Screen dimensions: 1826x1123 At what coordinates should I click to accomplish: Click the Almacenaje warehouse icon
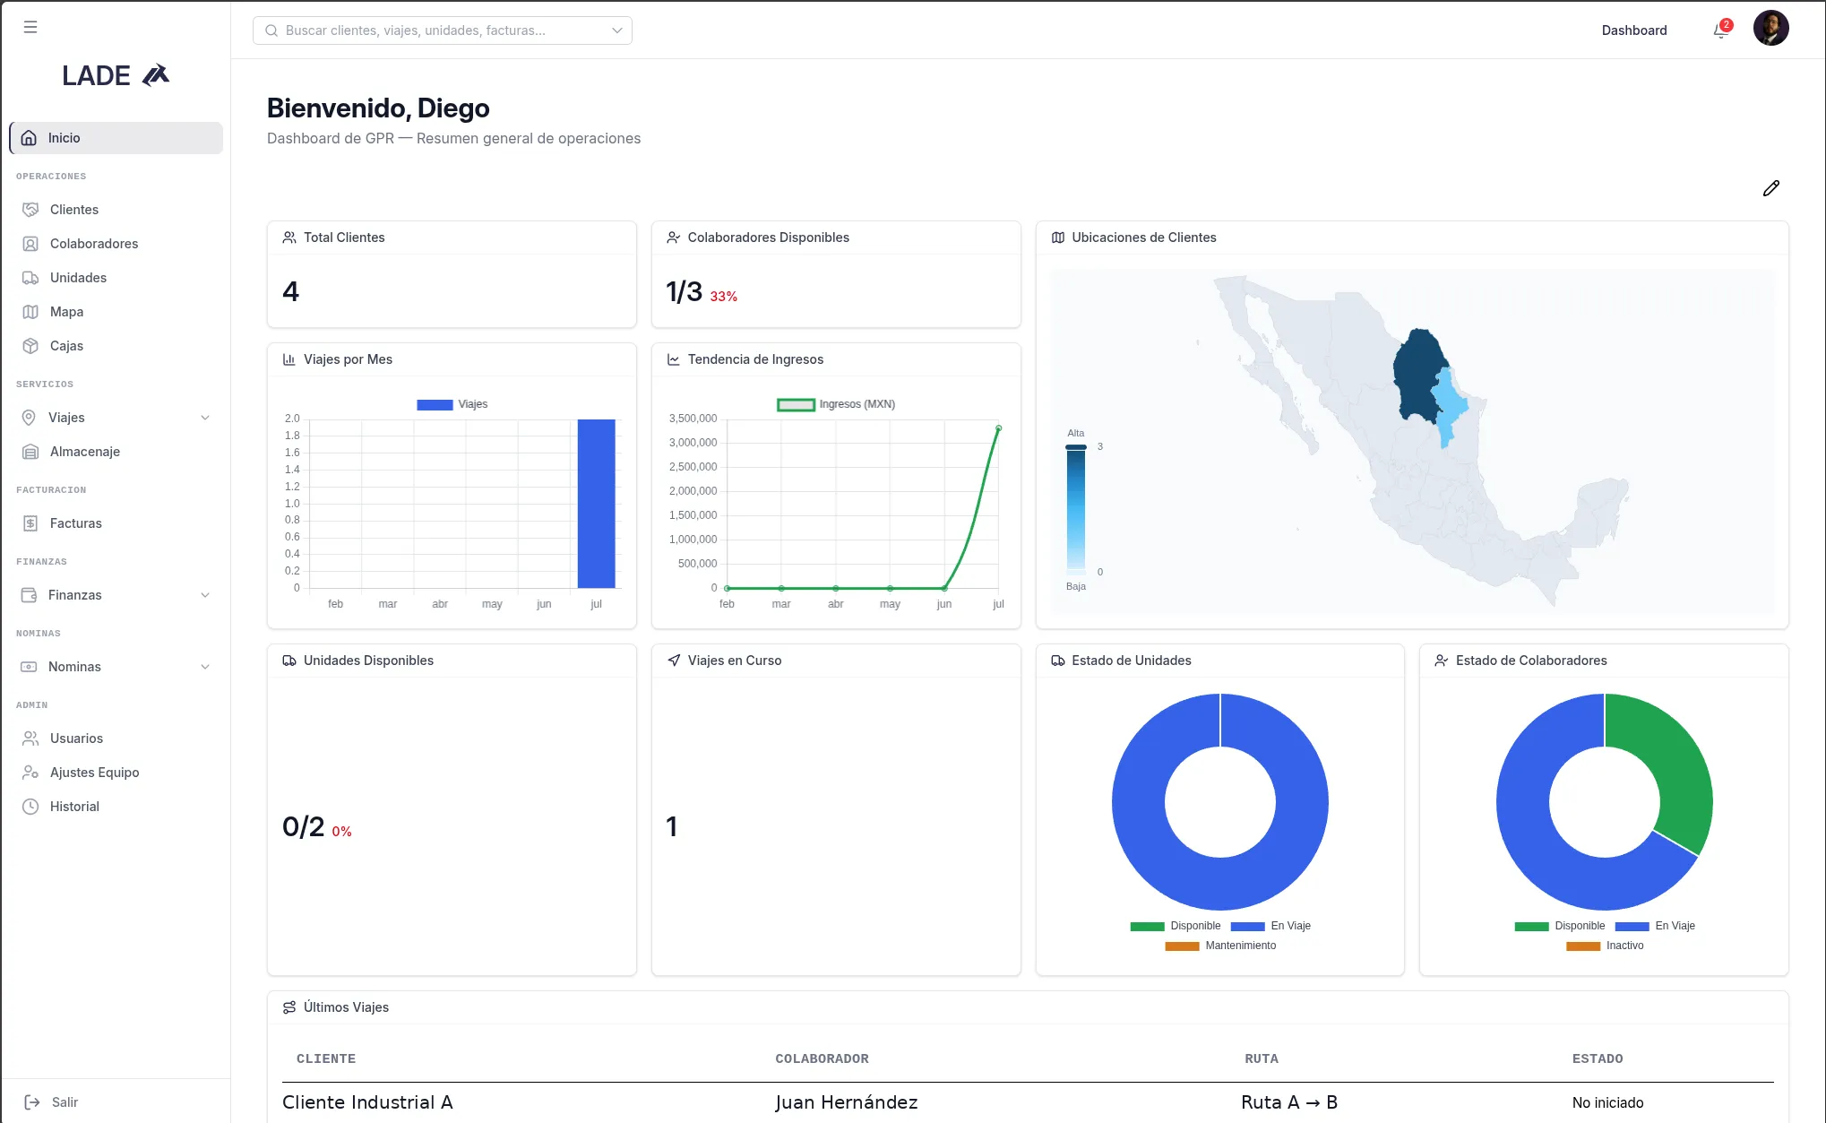click(x=30, y=452)
